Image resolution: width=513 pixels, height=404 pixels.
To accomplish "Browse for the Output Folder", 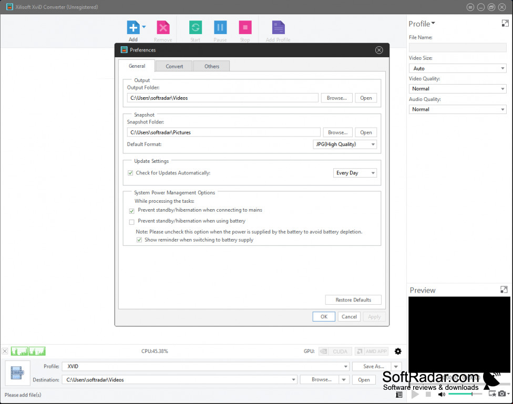I will point(336,98).
